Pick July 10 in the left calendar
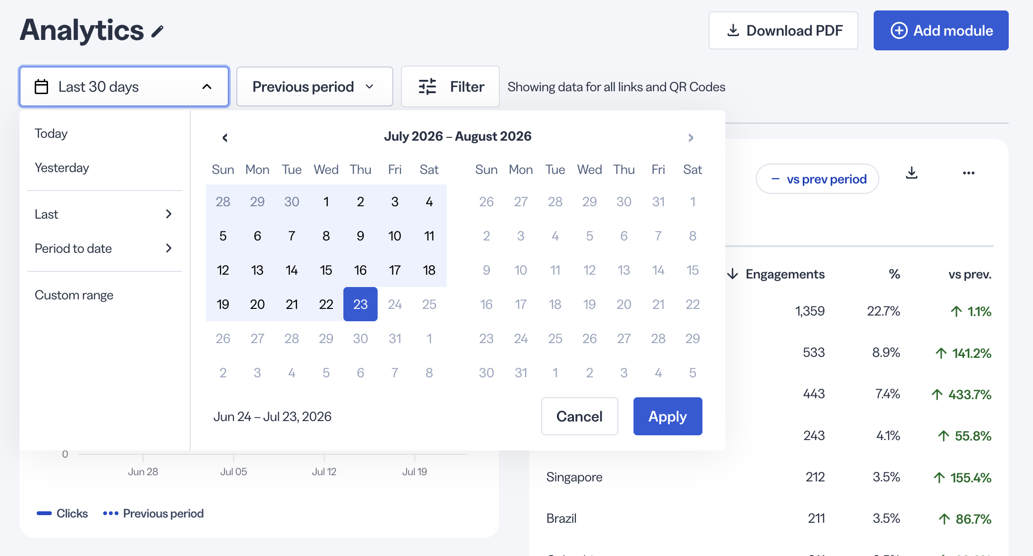Screen dimensions: 1033x556 [x=395, y=236]
